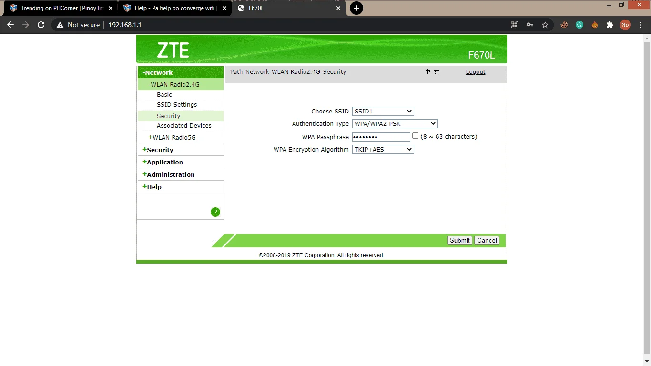Close the Help converge wifi tab
The image size is (651, 366).
[224, 8]
